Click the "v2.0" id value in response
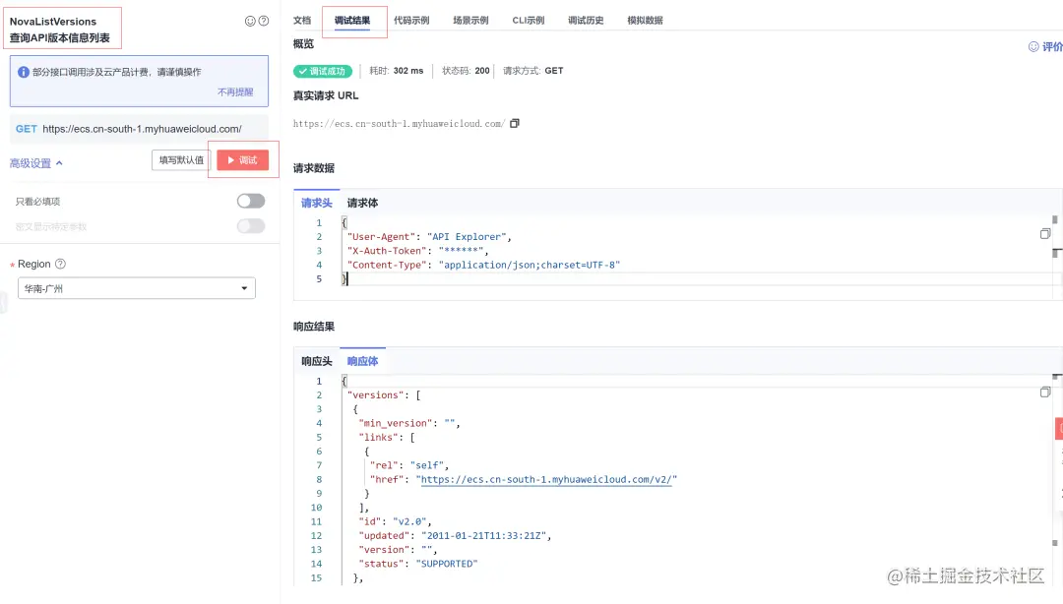 [409, 521]
